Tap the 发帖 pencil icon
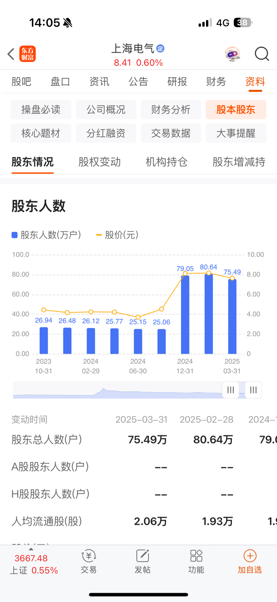The width and height of the screenshot is (277, 602). (142, 556)
